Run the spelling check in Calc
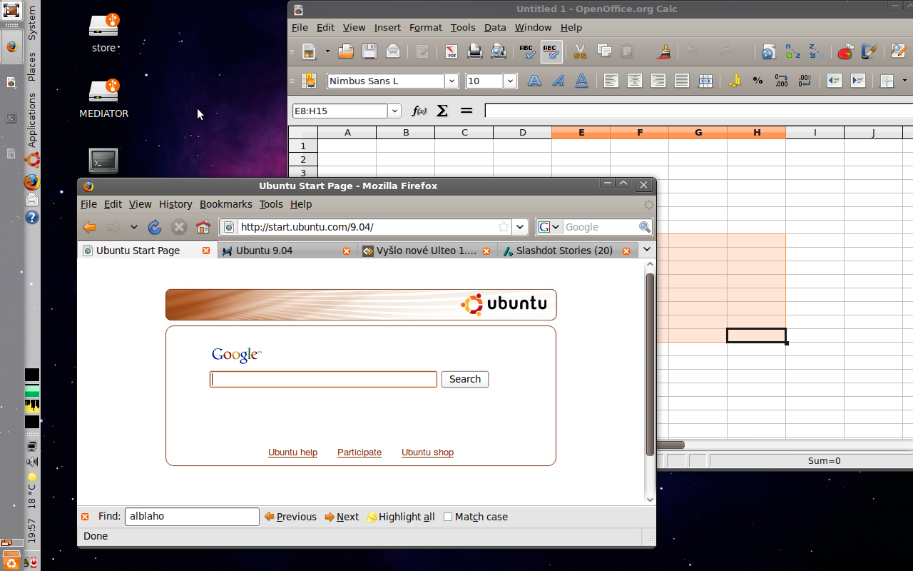Screen dimensions: 913x571 click(527, 51)
